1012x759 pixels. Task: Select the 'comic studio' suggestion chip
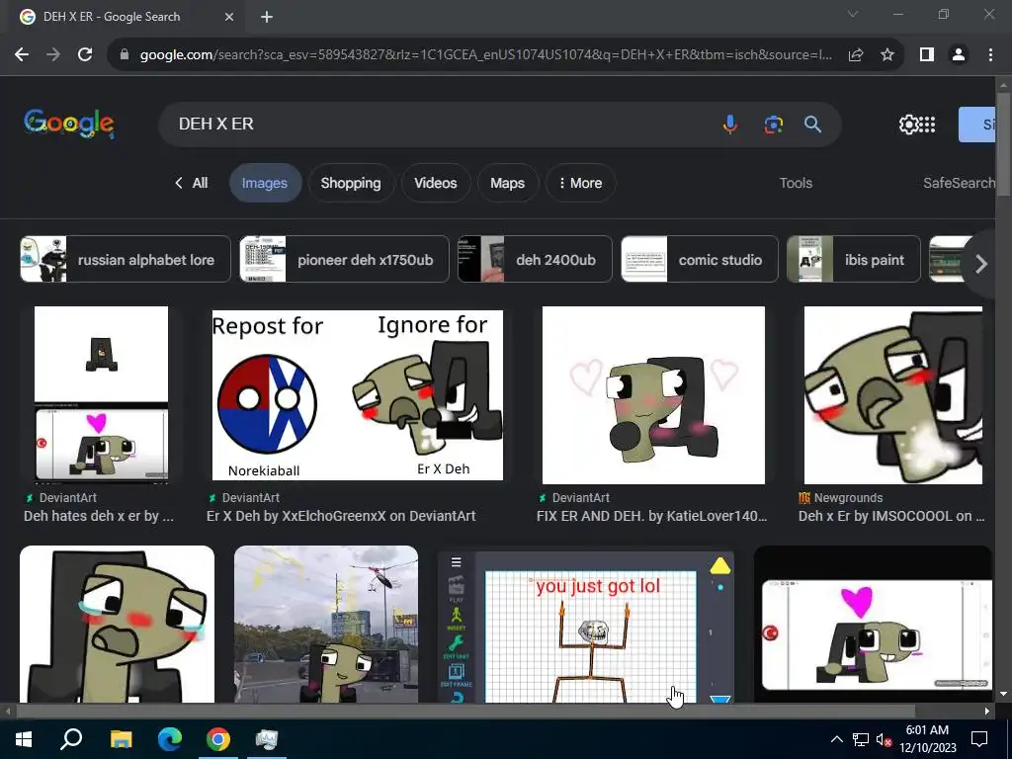point(699,260)
